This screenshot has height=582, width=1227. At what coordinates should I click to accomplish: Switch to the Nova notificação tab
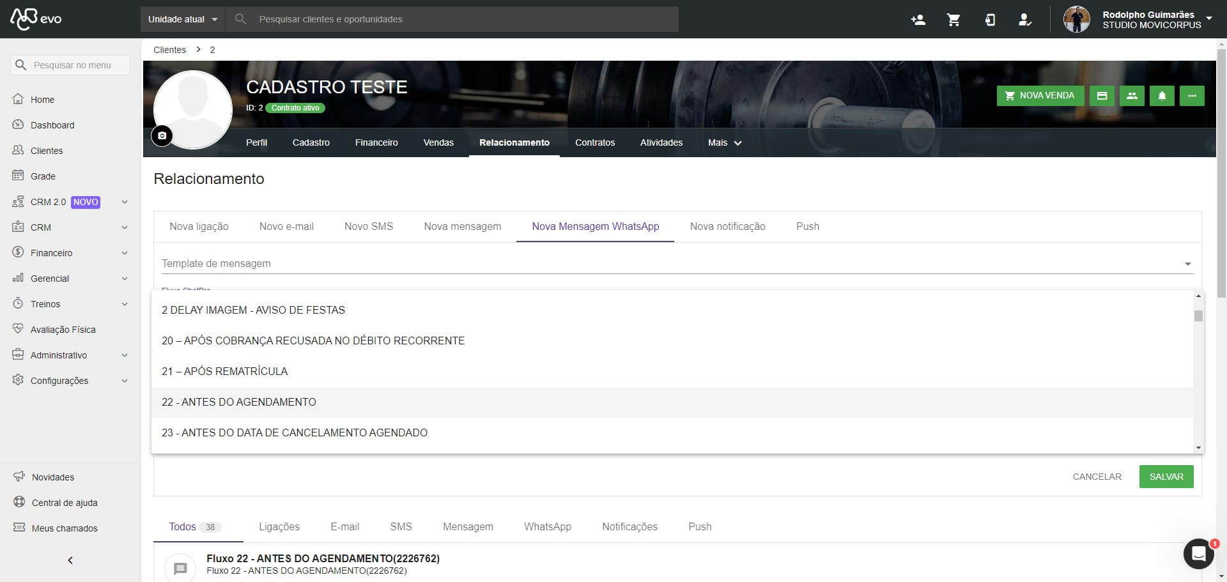727,227
